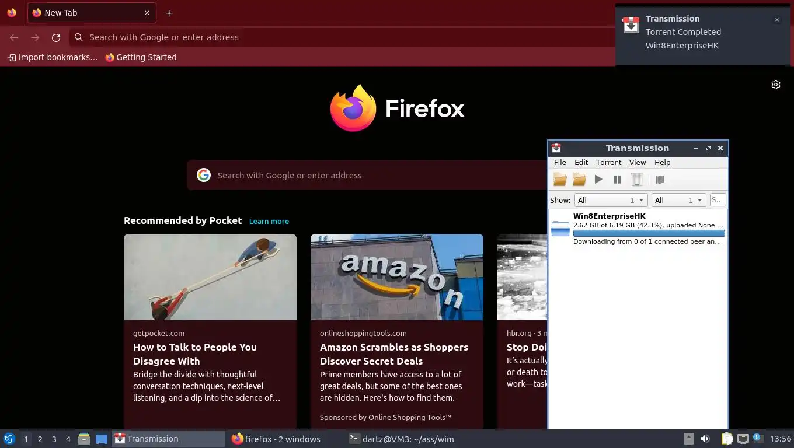This screenshot has height=448, width=794.
Task: Click the Sponsored by Online Shopping Tools text
Action: click(x=386, y=417)
